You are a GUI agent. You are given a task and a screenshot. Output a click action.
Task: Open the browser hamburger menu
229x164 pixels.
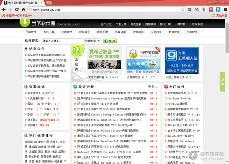pyautogui.click(x=226, y=10)
